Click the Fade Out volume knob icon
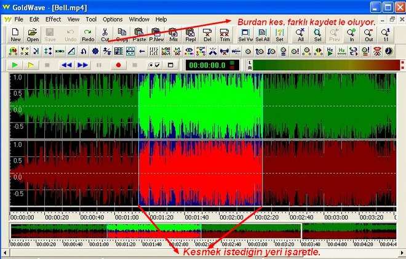406x259 pixels. click(x=271, y=51)
